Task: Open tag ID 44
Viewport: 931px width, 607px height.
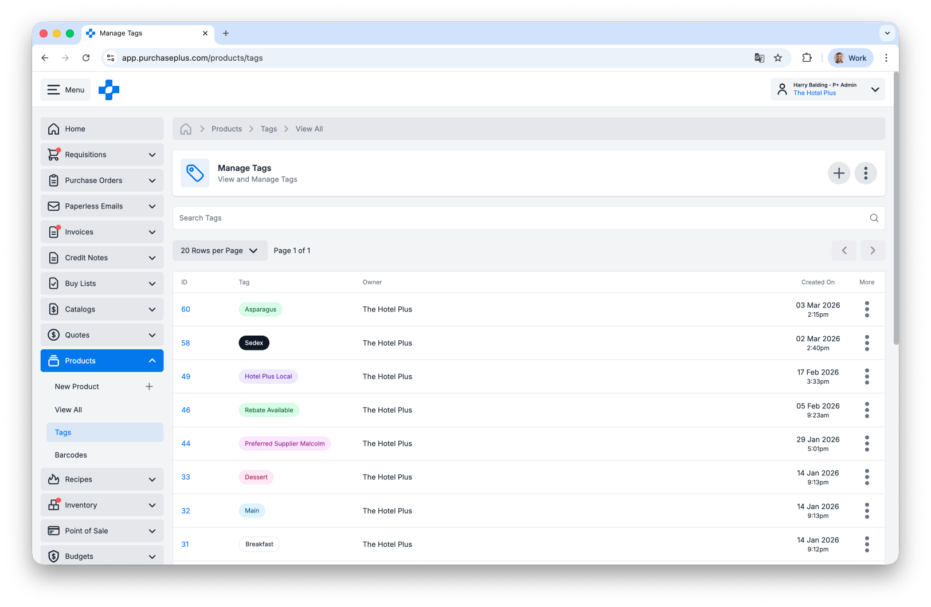Action: (186, 443)
